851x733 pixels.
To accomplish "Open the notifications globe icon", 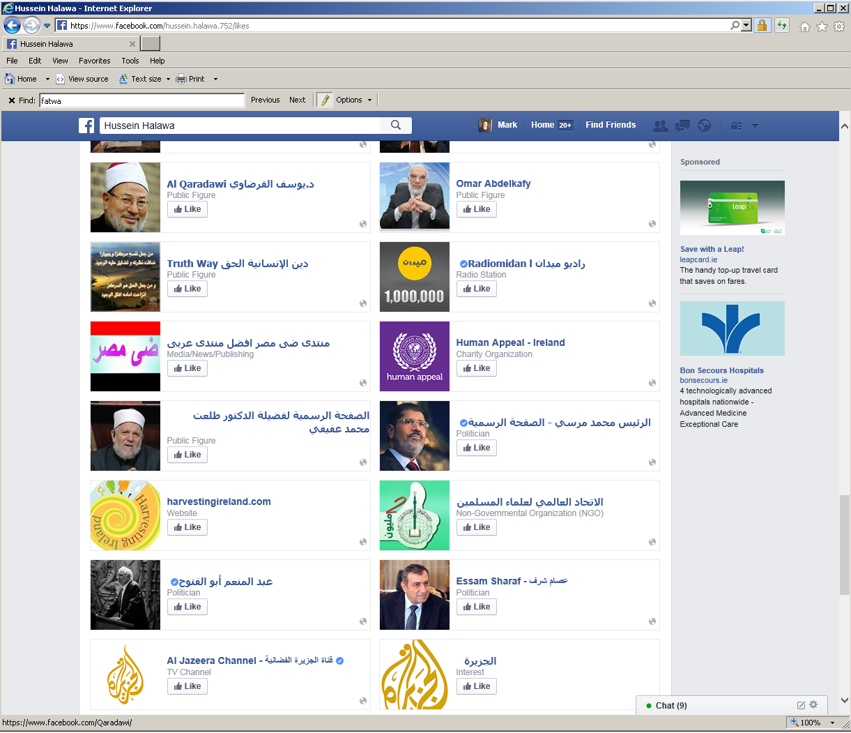I will coord(705,126).
